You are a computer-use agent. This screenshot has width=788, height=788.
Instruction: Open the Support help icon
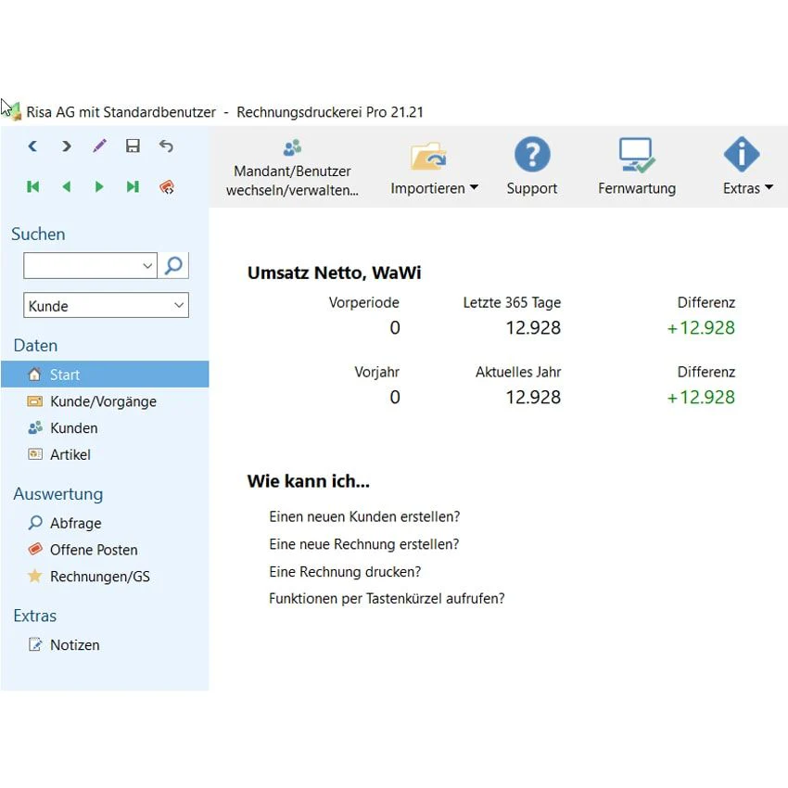tap(532, 166)
